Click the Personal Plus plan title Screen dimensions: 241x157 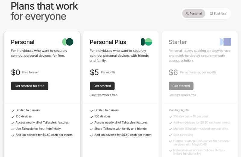click(x=108, y=42)
